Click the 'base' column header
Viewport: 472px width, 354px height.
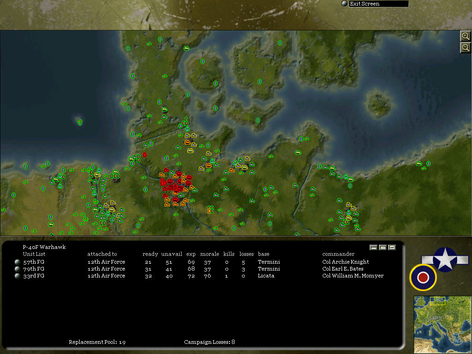point(264,254)
